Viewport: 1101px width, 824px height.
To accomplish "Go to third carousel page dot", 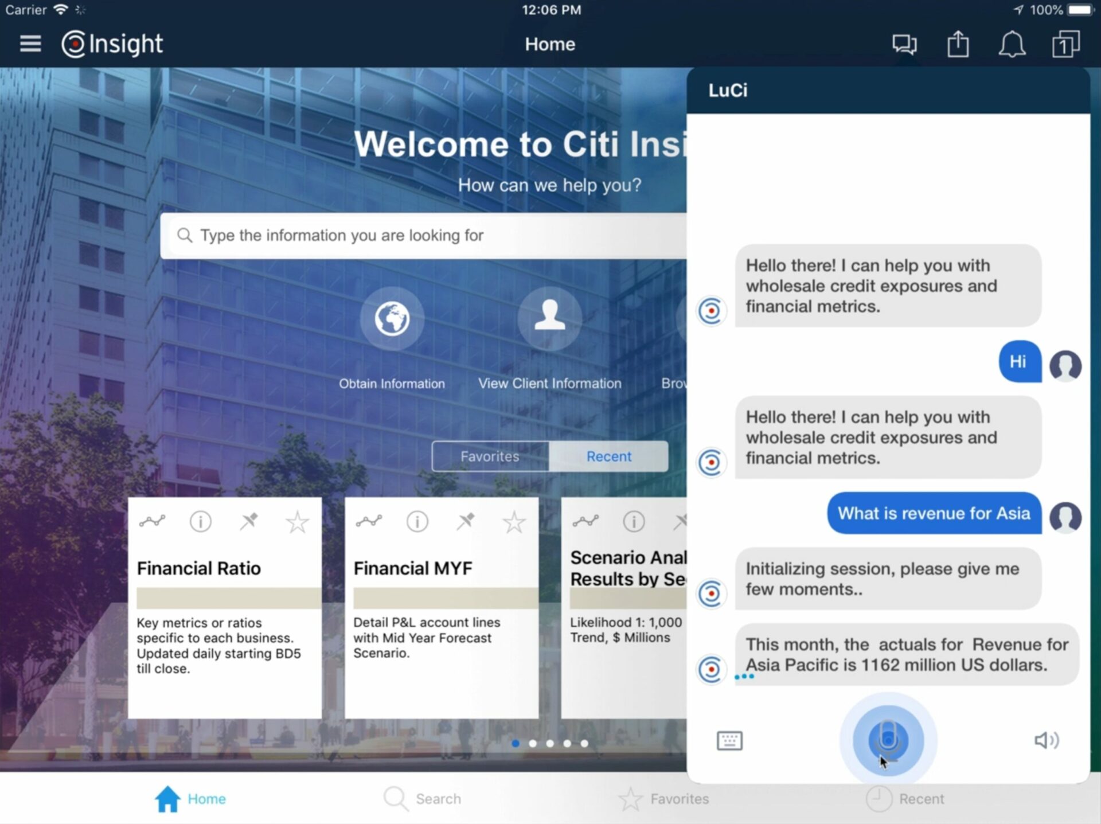I will pos(550,744).
